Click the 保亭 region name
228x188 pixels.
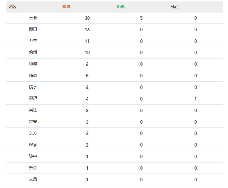click(33, 145)
